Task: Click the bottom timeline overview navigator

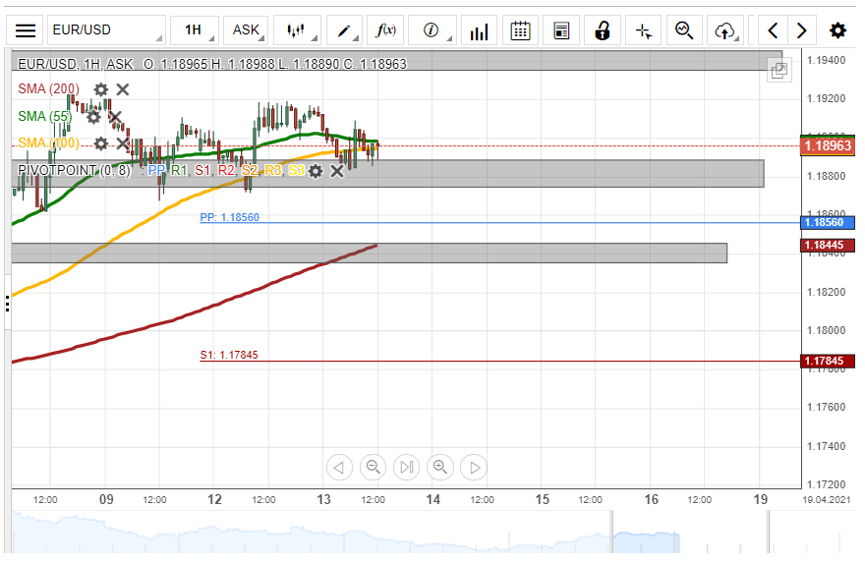Action: click(393, 536)
